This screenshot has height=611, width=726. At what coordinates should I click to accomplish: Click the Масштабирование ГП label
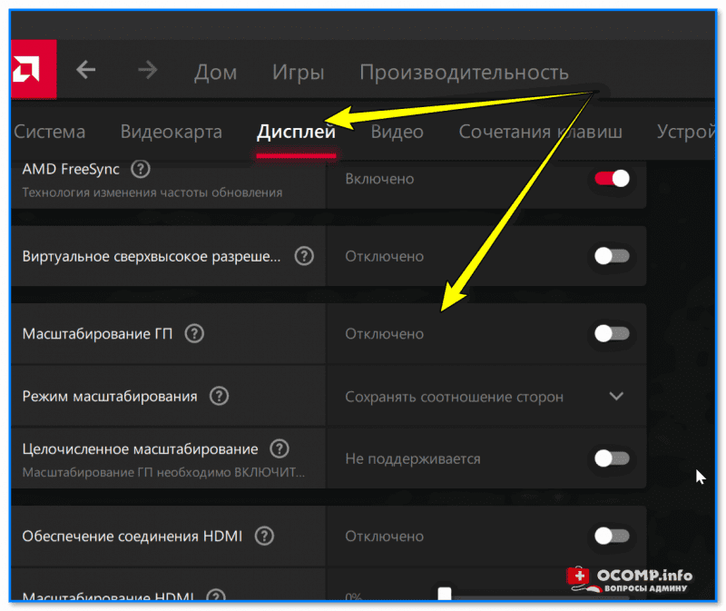97,333
